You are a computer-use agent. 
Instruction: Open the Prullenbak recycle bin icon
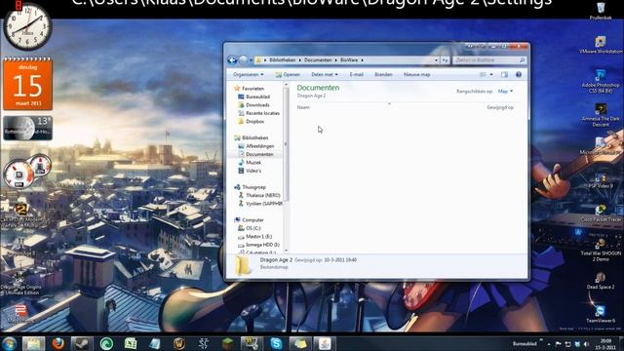[x=601, y=11]
